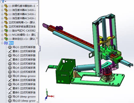Viewport: 134px width, 103px height.
Task: Click the 同心2 concentric mate icon
Action: (x=10, y=55)
